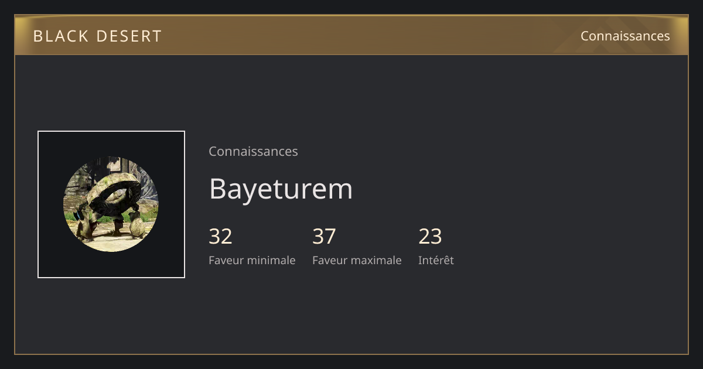Click the Connaissances category label above the name
Screen dimensions: 703x369
click(253, 151)
